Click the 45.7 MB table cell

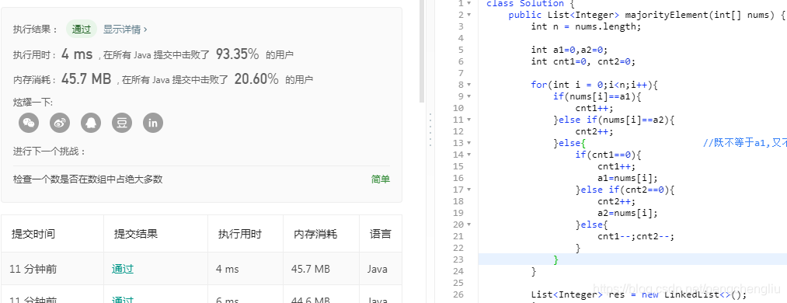click(311, 269)
